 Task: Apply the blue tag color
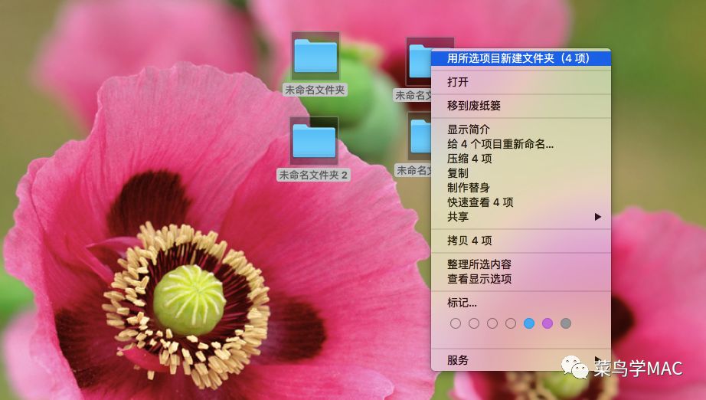[x=529, y=323]
